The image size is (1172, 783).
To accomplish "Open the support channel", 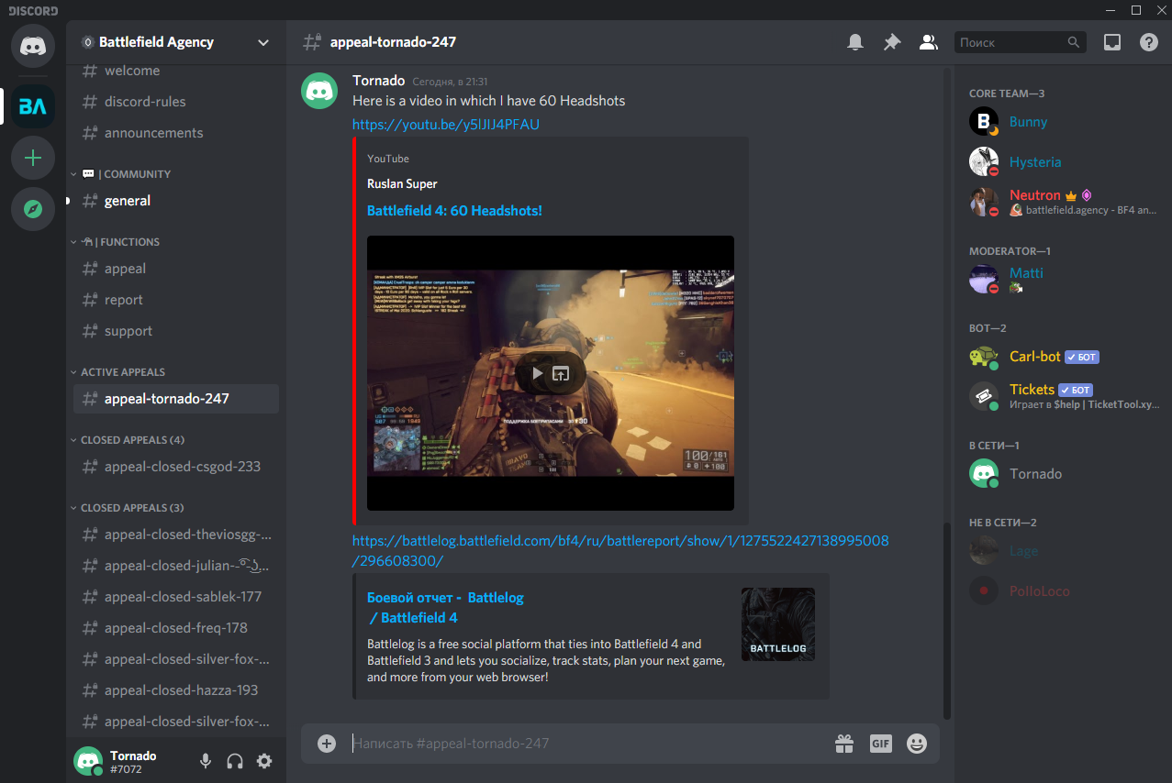I will point(176,331).
